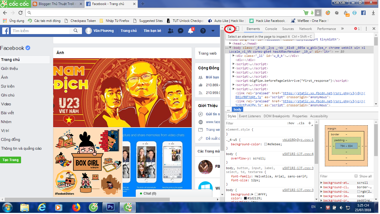The height and width of the screenshot is (214, 380).
Task: Click the blue Facebook extension icon
Action: point(363,13)
